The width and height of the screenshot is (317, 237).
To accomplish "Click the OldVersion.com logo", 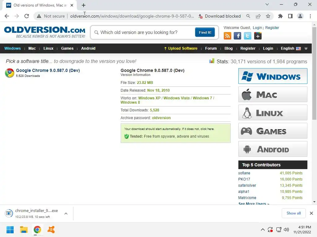I will pos(45,32).
